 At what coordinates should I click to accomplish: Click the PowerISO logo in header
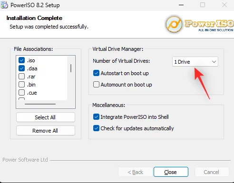click(199, 24)
